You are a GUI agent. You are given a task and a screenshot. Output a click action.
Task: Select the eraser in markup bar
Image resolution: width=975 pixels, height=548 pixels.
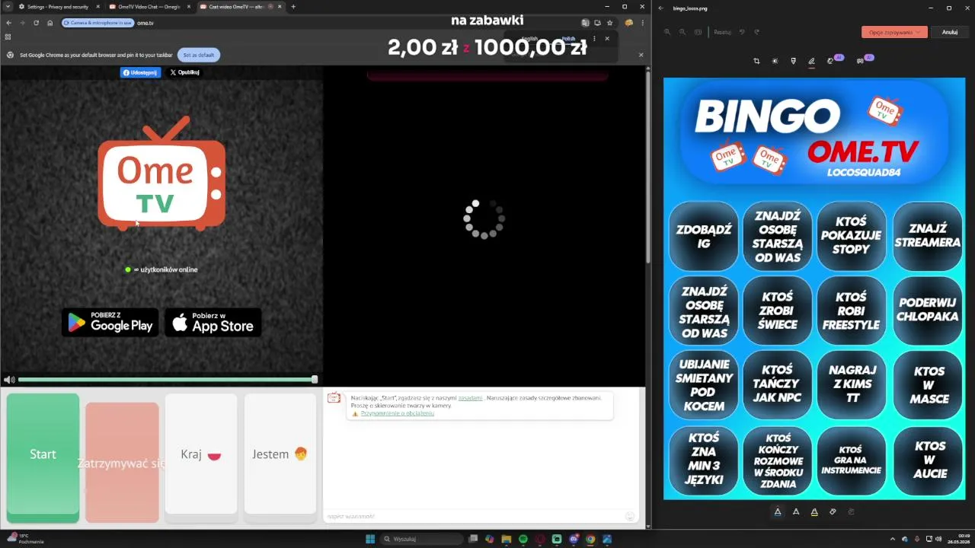(833, 511)
